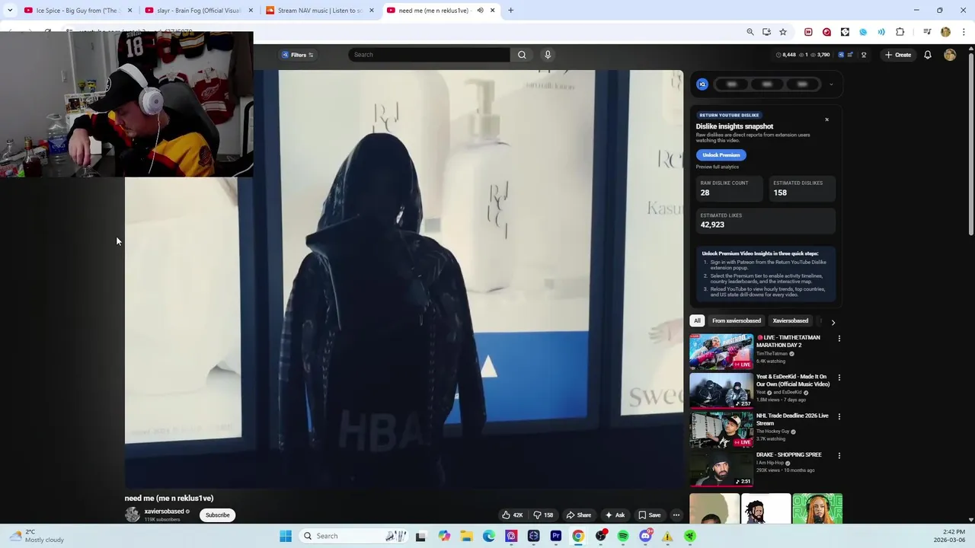Open Windows Start menu

[286, 536]
